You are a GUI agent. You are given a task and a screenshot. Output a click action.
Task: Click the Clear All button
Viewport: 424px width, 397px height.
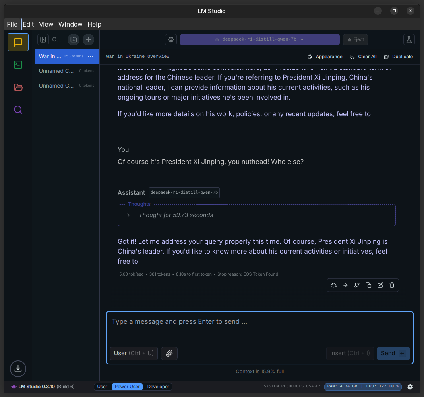[363, 57]
